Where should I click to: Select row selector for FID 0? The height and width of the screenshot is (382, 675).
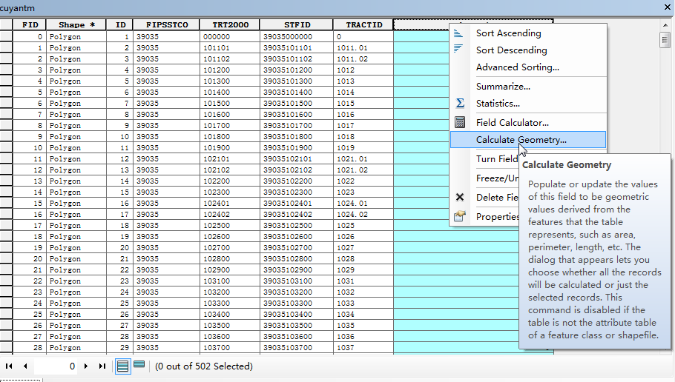point(6,36)
